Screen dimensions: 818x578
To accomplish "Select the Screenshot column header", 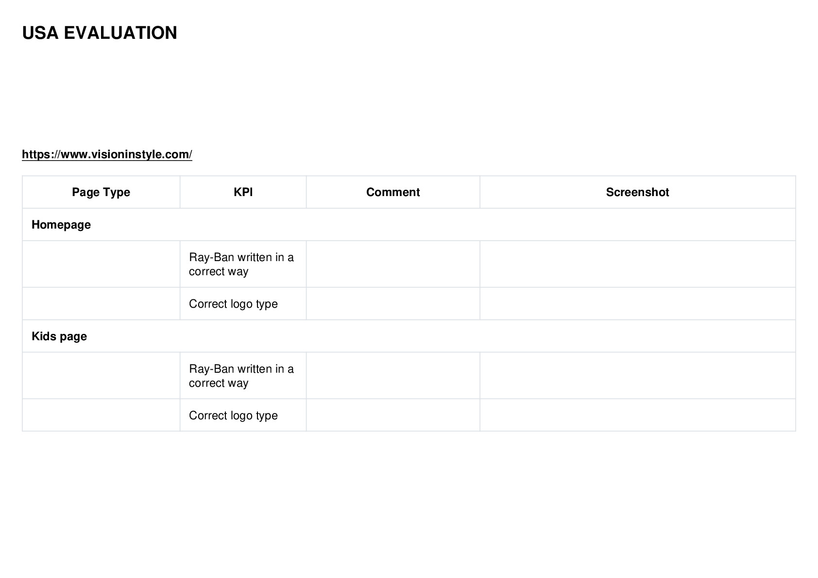I will click(x=637, y=192).
